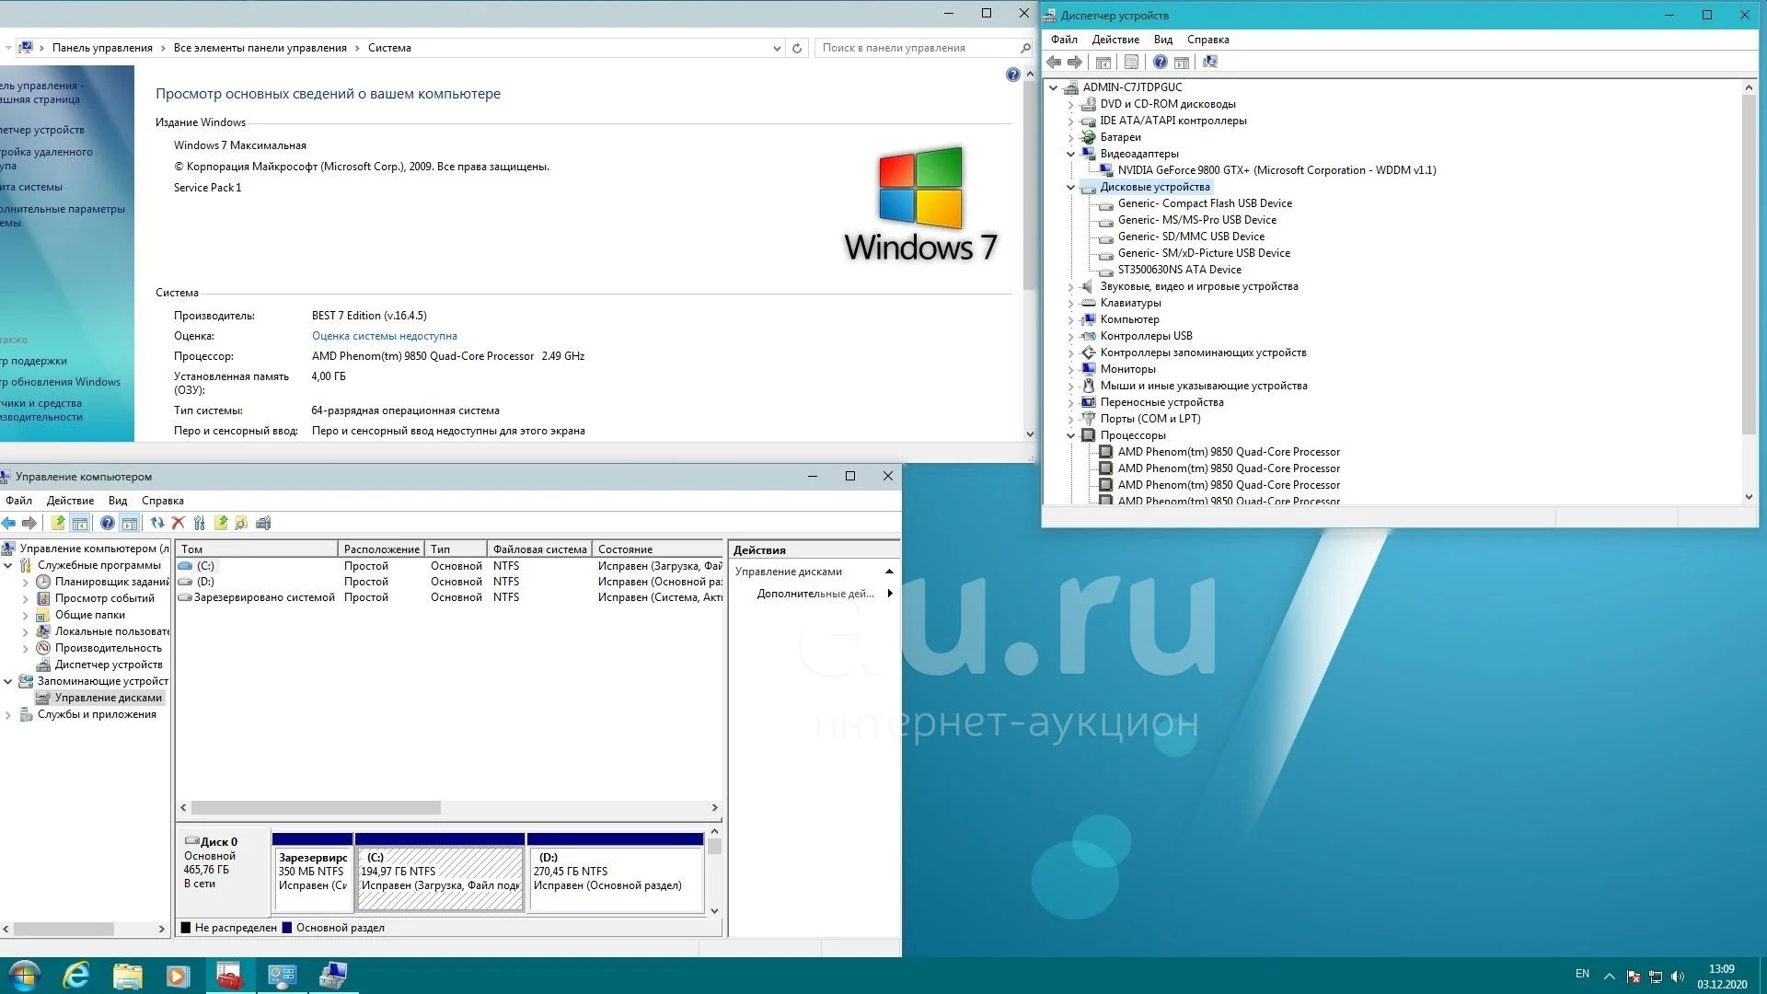Open Действие menu in Computer Management
The image size is (1767, 994).
coord(70,501)
